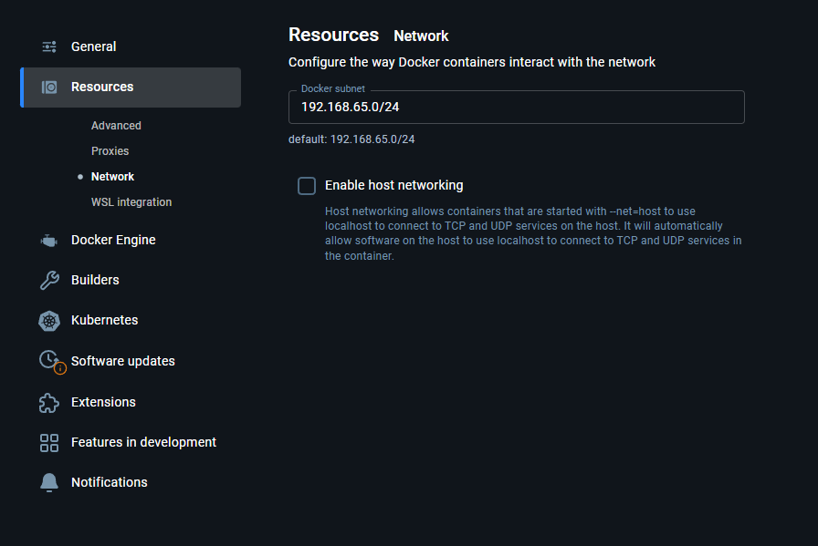The width and height of the screenshot is (818, 546).
Task: Go to Kubernetes settings
Action: click(104, 321)
